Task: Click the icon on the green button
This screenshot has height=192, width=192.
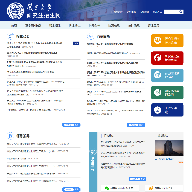Action: [x=157, y=93]
